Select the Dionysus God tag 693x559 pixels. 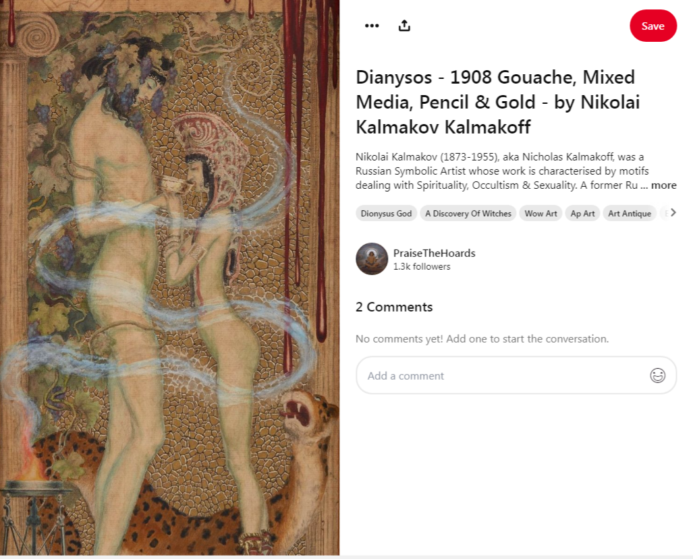point(386,213)
